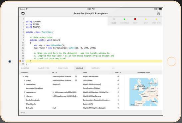Add (base) to watch list
Viewport: 182px width, 123px height.
click(x=118, y=80)
